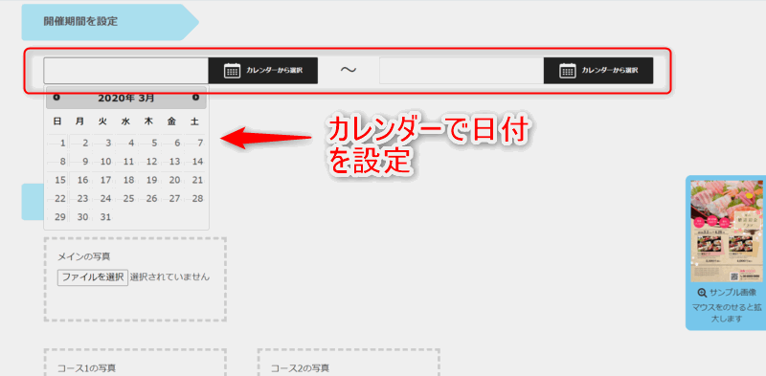Click calendar icon beside end date field
The height and width of the screenshot is (376, 766).
(567, 71)
